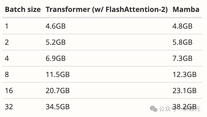
Task: Click batch size 32 row label
Action: coord(9,107)
